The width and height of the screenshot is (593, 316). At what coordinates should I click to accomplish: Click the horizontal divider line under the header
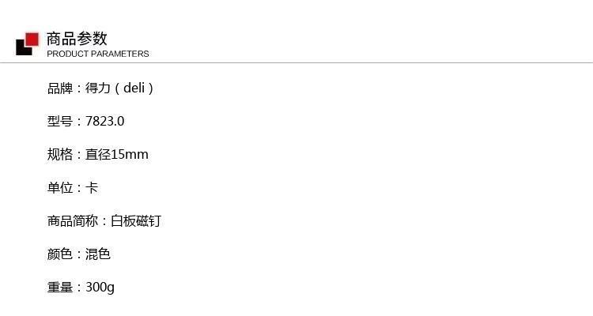click(x=296, y=62)
